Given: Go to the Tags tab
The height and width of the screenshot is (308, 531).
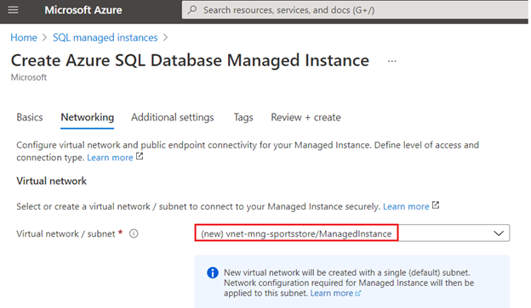Looking at the screenshot, I should 243,117.
